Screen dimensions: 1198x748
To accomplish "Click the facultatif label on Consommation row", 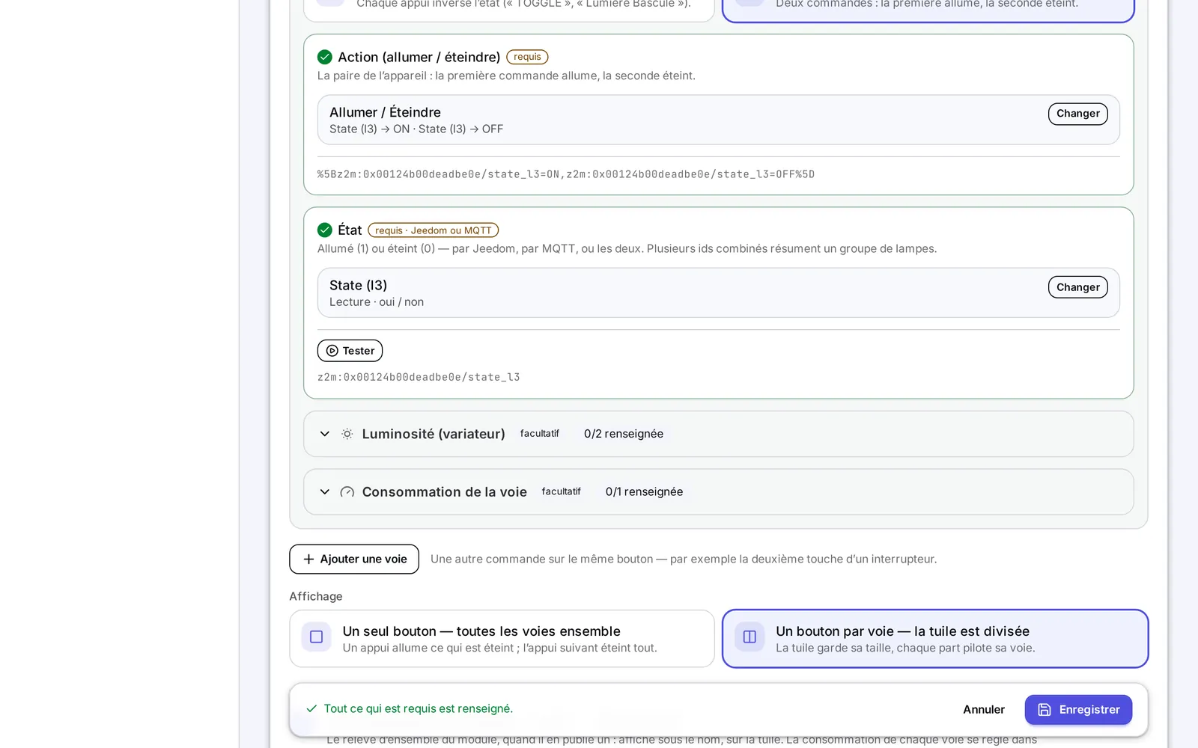I will [561, 492].
